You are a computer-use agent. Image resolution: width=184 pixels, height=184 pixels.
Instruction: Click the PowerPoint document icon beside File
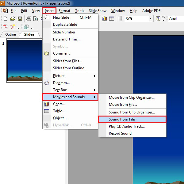[x=5, y=10]
